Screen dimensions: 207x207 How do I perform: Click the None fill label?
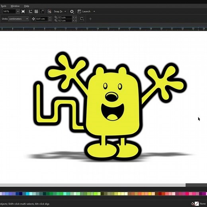(203, 203)
